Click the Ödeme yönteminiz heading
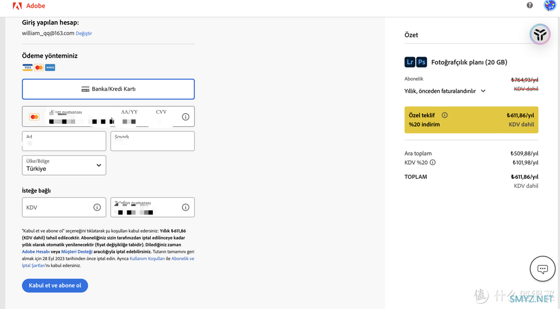The height and width of the screenshot is (309, 560). click(50, 56)
